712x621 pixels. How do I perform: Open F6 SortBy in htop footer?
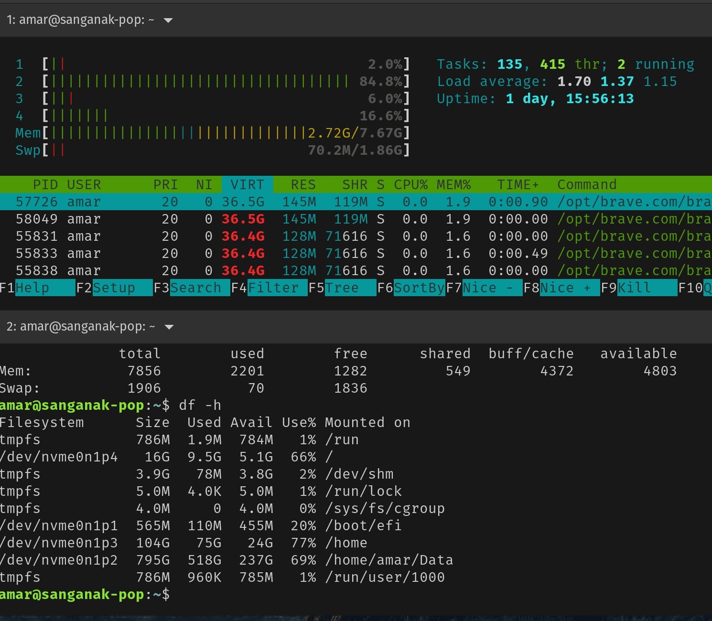coord(411,288)
